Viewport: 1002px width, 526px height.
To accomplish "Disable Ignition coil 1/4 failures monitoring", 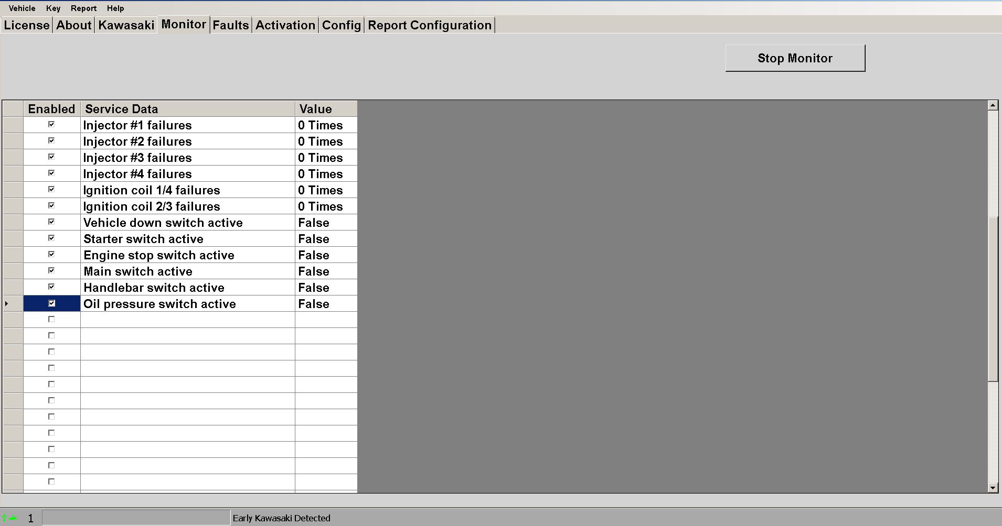I will click(x=51, y=189).
